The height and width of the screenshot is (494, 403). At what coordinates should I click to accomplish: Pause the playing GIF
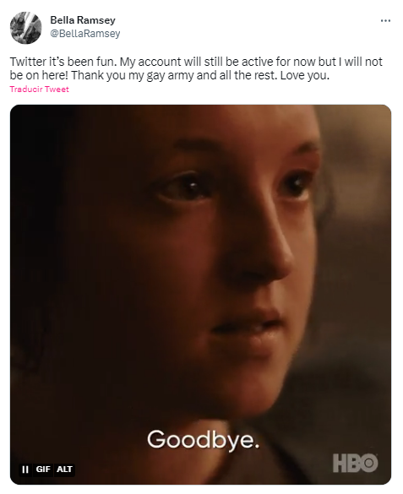pos(25,470)
